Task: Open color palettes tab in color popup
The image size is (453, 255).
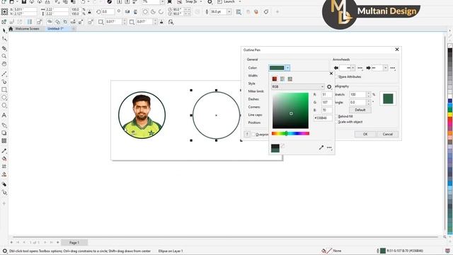Action: (x=290, y=79)
